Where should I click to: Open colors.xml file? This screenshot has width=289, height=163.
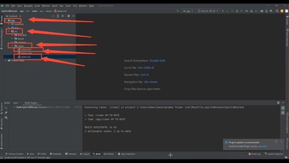[26, 49]
